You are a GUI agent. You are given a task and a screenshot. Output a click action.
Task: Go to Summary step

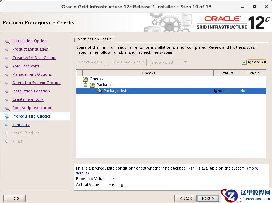(21, 125)
